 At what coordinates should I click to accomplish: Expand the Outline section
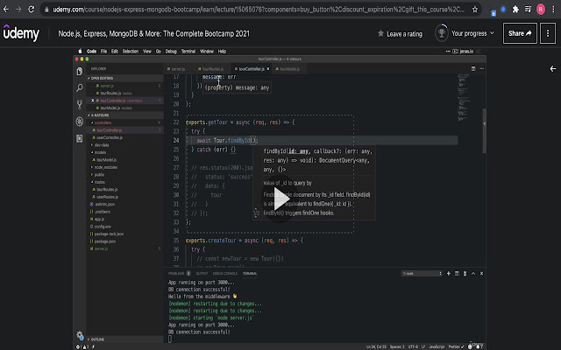coord(98,339)
